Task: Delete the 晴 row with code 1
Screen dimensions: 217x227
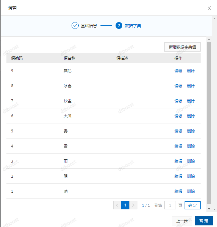Action: (191, 191)
